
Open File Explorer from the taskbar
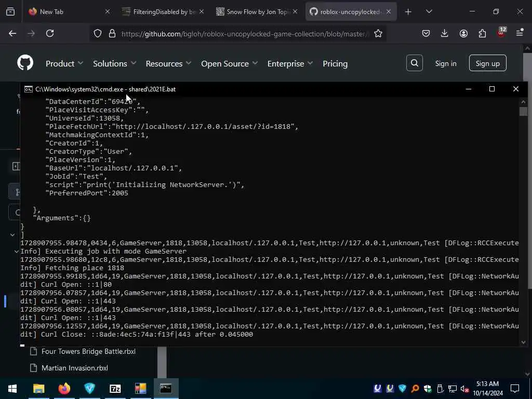38,389
